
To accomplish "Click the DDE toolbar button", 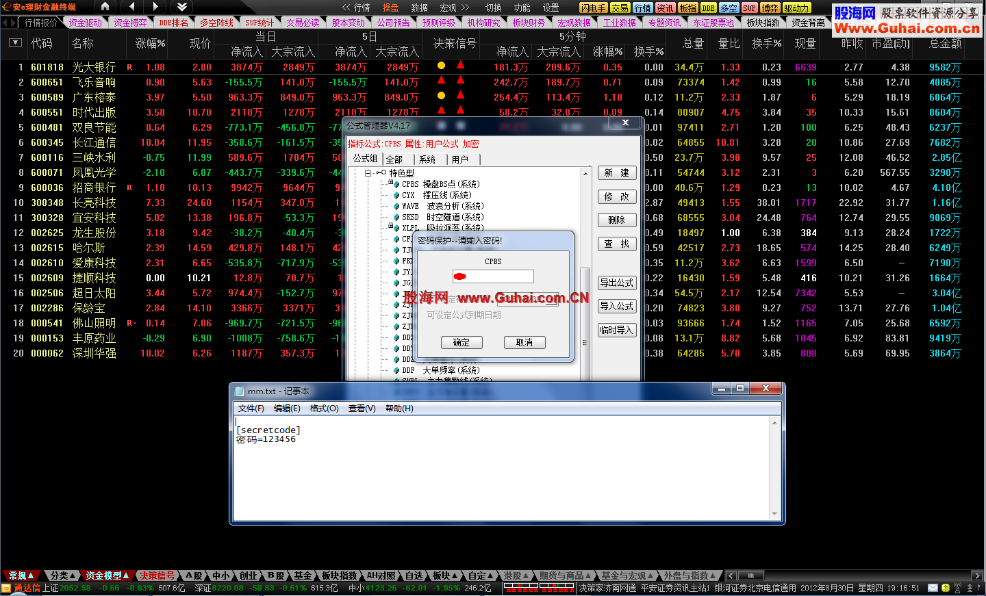I will click(708, 8).
